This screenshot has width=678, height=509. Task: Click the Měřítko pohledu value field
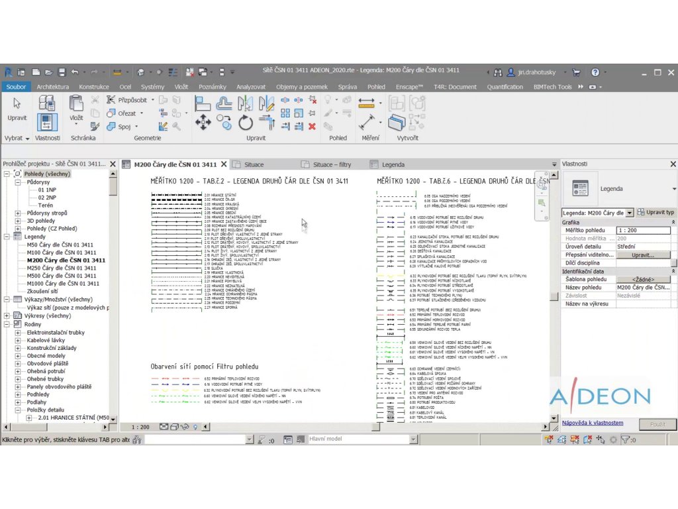click(644, 230)
